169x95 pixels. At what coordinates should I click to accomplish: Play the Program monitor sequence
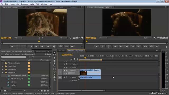pyautogui.click(x=127, y=46)
